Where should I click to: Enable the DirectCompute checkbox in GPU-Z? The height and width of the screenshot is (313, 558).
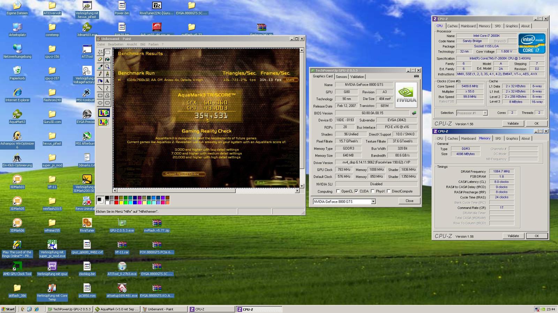(x=389, y=191)
